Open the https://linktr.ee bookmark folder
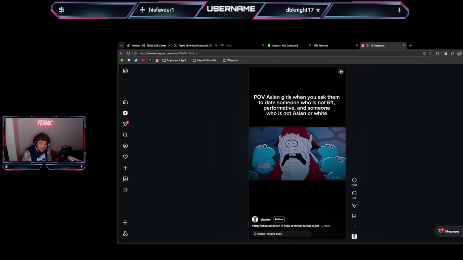Viewport: 463px width, 260px height. click(205, 60)
